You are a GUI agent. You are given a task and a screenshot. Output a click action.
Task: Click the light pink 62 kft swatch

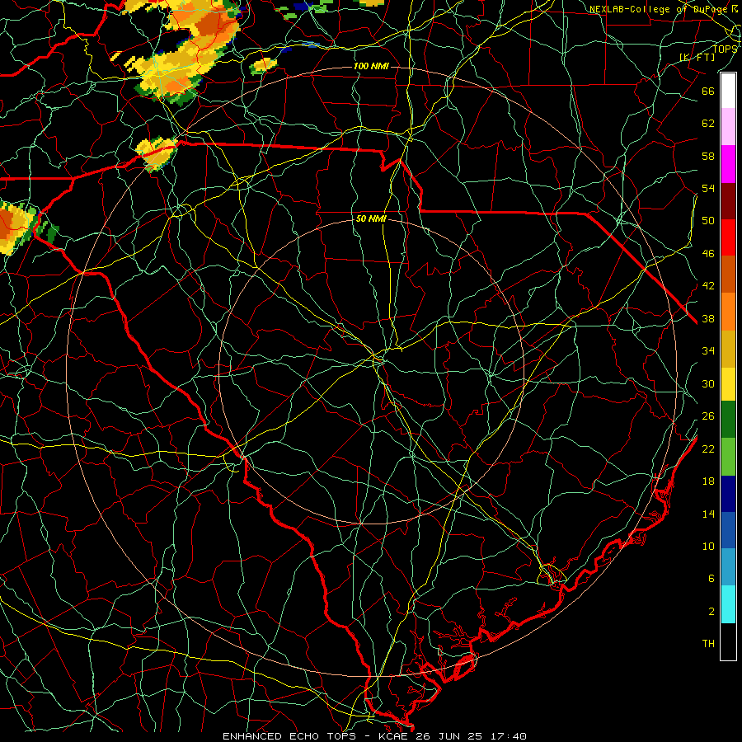728,127
